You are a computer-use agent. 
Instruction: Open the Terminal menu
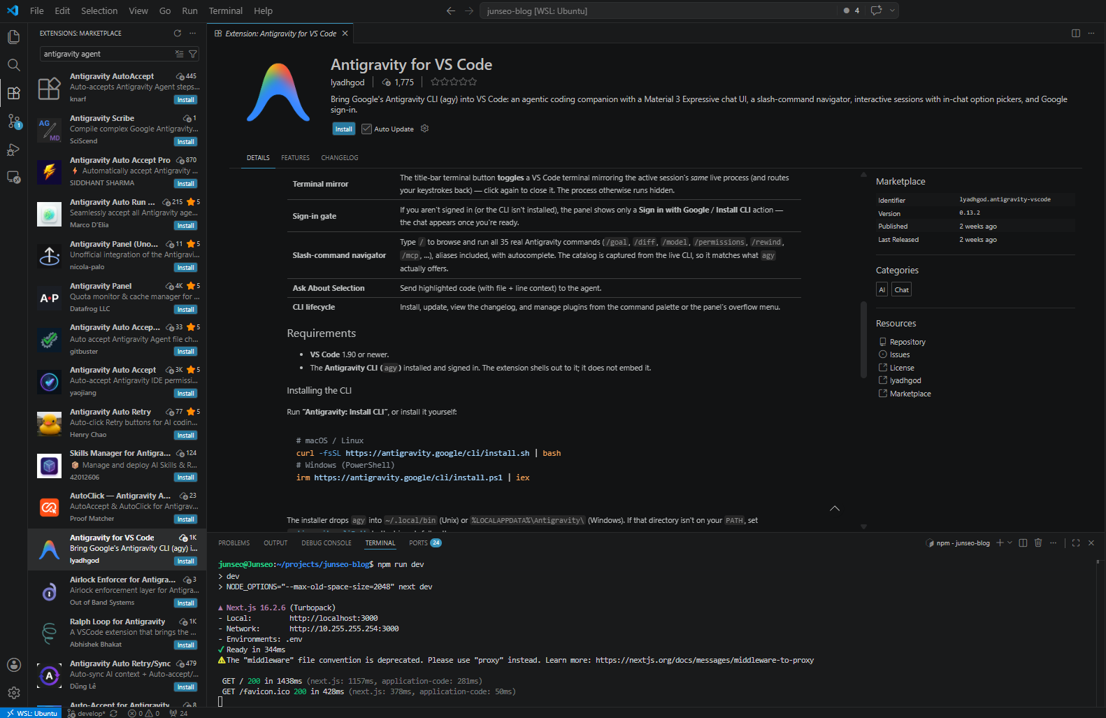coord(225,10)
